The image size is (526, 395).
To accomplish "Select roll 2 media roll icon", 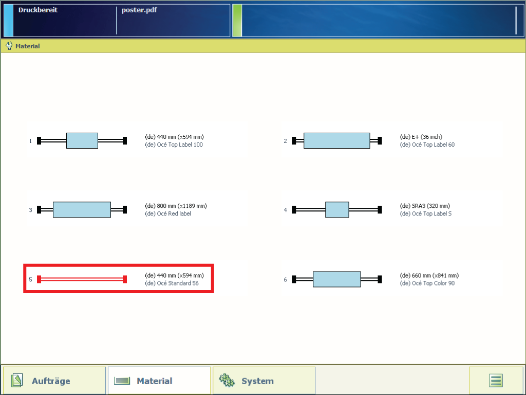I will (337, 140).
